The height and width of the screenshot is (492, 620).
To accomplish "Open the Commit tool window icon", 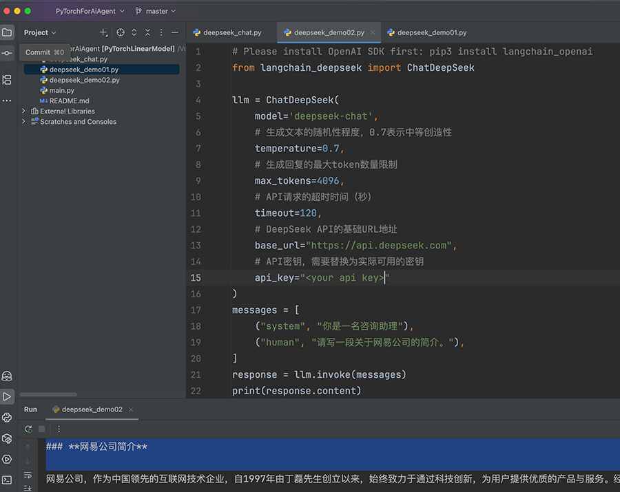I will point(7,52).
